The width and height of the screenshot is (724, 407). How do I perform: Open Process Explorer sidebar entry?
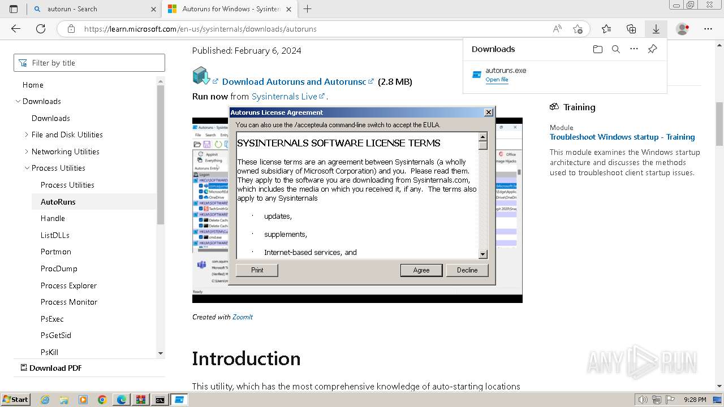coord(68,285)
